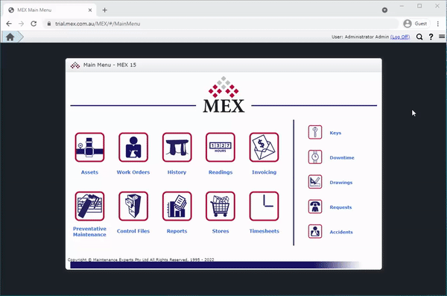Reload the page in the browser
This screenshot has width=447, height=296.
[34, 24]
